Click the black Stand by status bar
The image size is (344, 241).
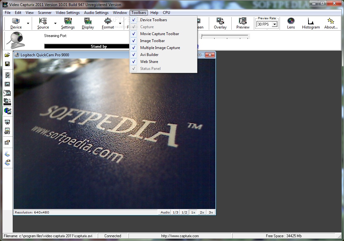[87, 46]
